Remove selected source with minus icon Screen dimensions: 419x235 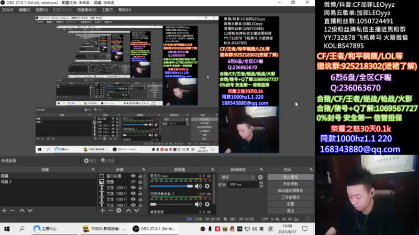pyautogui.click(x=111, y=210)
